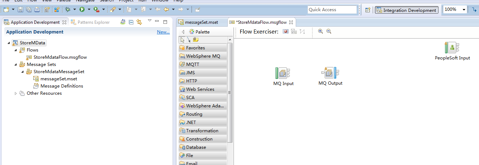Screen dimensions: 479x165
Task: Click the Collapse All icon in Application Development
Action: click(131, 22)
